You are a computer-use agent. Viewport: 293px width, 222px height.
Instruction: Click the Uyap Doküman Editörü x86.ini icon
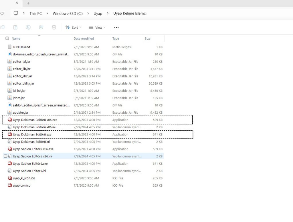9,127
